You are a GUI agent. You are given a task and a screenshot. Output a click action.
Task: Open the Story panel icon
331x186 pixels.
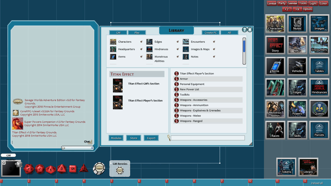(275, 45)
